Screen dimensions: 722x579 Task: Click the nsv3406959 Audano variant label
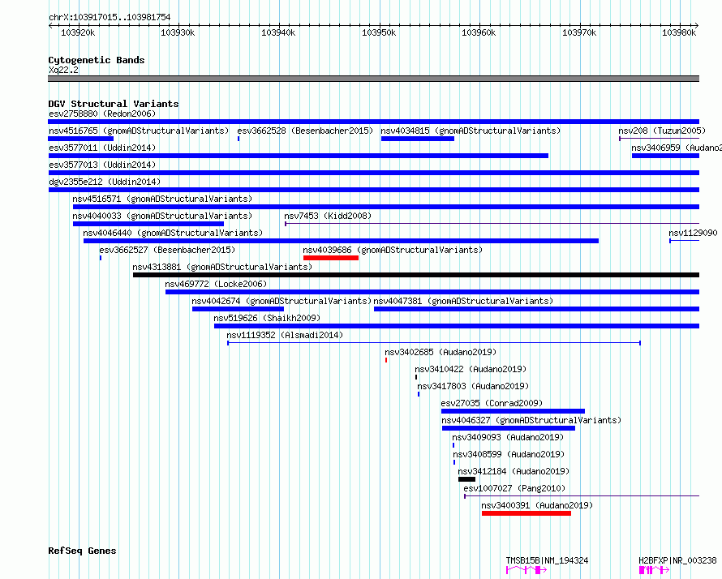click(x=677, y=148)
